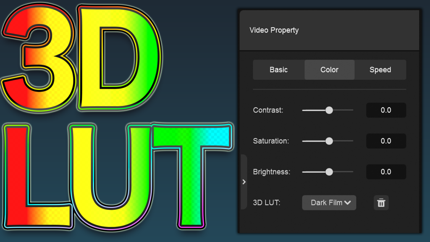Open the Dark Film 3D LUT dropdown
This screenshot has width=430, height=242.
click(x=329, y=203)
